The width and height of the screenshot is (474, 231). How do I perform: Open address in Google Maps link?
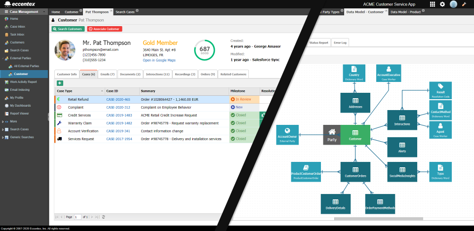click(159, 61)
